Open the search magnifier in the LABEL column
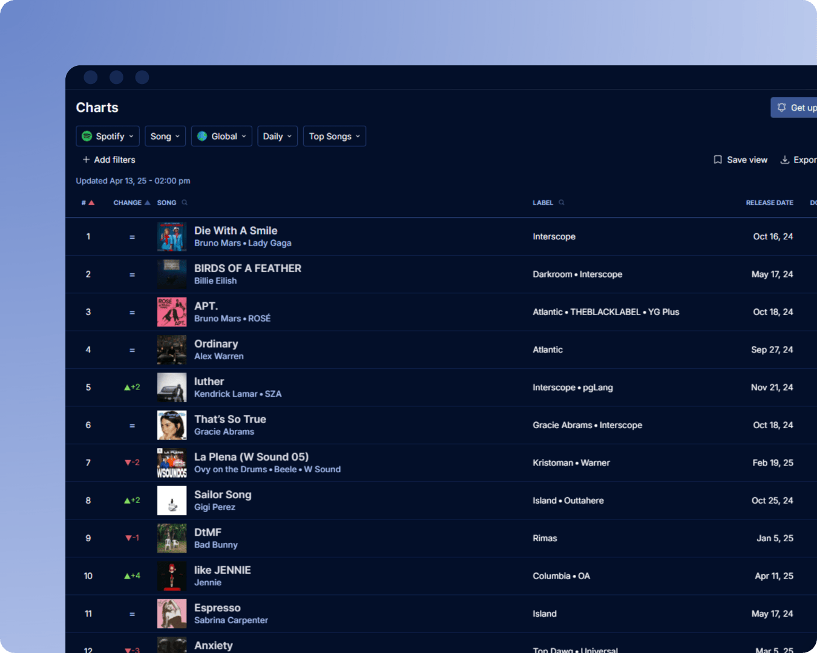Viewport: 817px width, 653px height. (560, 203)
